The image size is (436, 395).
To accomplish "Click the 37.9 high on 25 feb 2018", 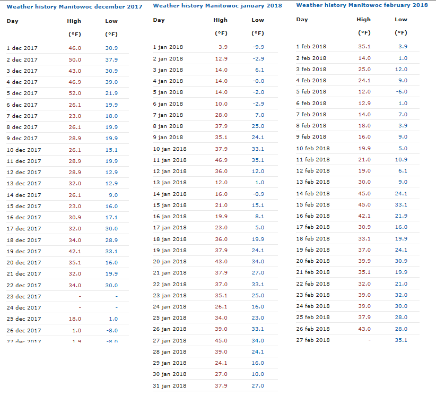I will coord(364,317).
